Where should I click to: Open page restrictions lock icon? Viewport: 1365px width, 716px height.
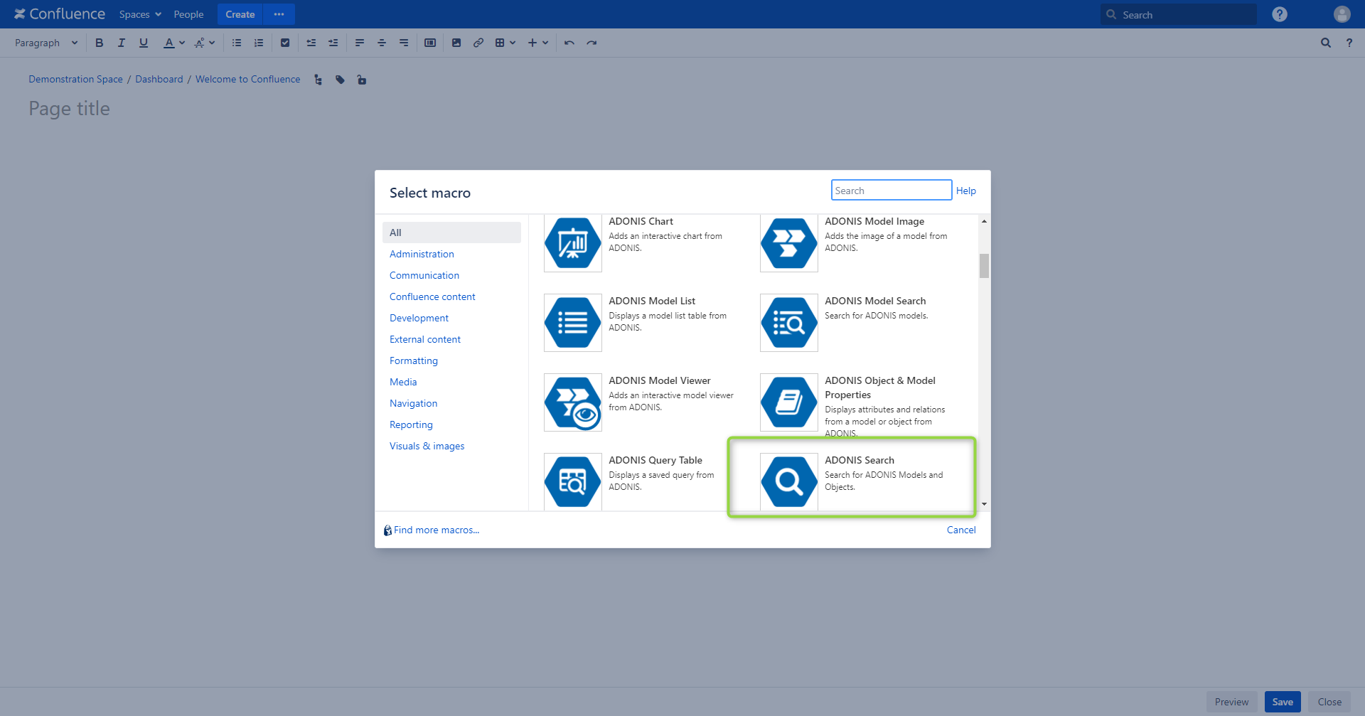[362, 80]
